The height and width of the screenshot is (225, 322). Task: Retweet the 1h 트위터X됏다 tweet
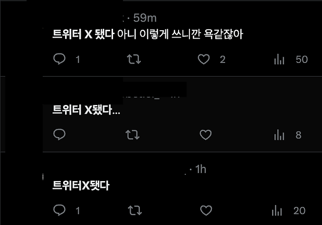click(135, 210)
